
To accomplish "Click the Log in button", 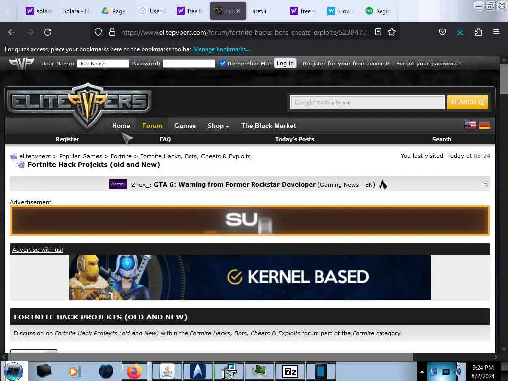I will (285, 63).
